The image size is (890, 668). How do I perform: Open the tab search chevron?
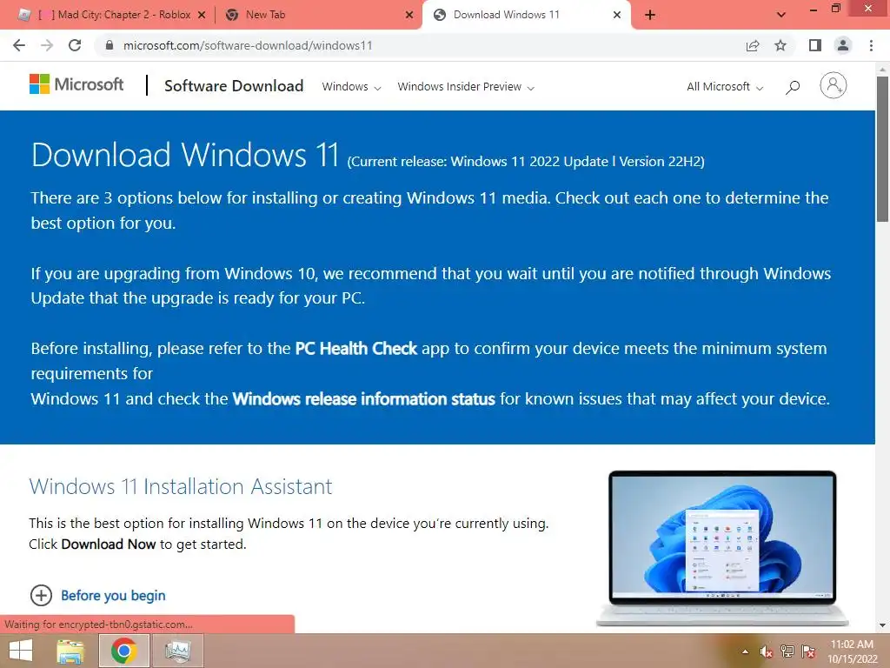(781, 15)
